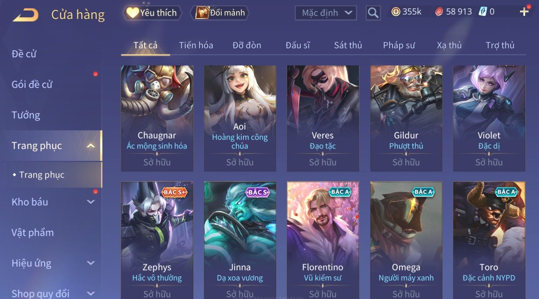Open Tướng in the sidebar
The image size is (539, 299).
26,115
